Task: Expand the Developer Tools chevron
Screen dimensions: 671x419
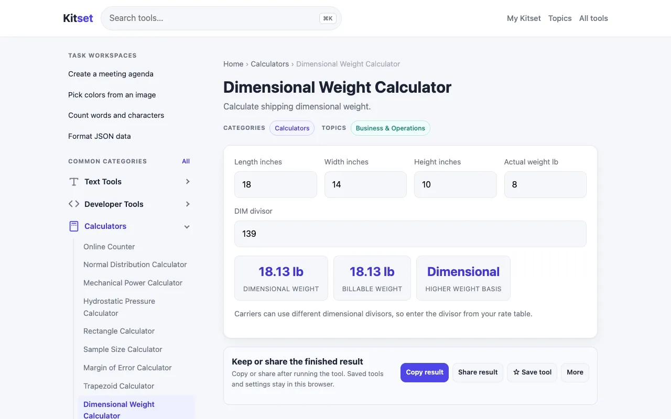Action: (x=188, y=204)
